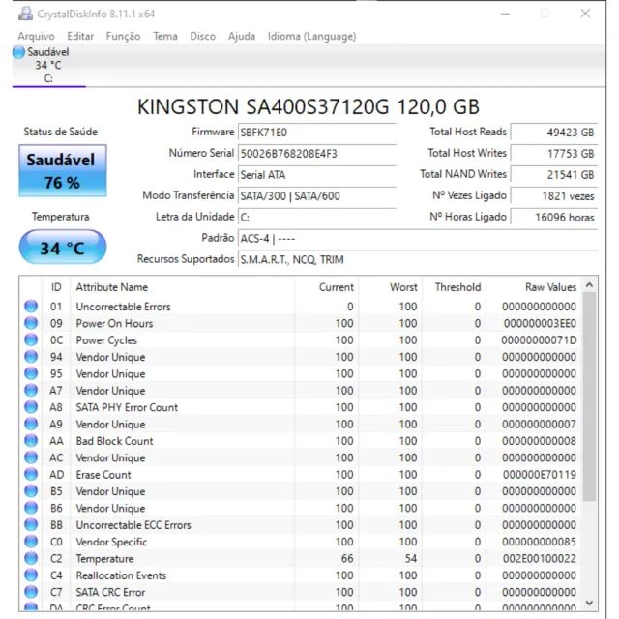Open the Disco menu
This screenshot has height=619, width=619.
tap(202, 37)
